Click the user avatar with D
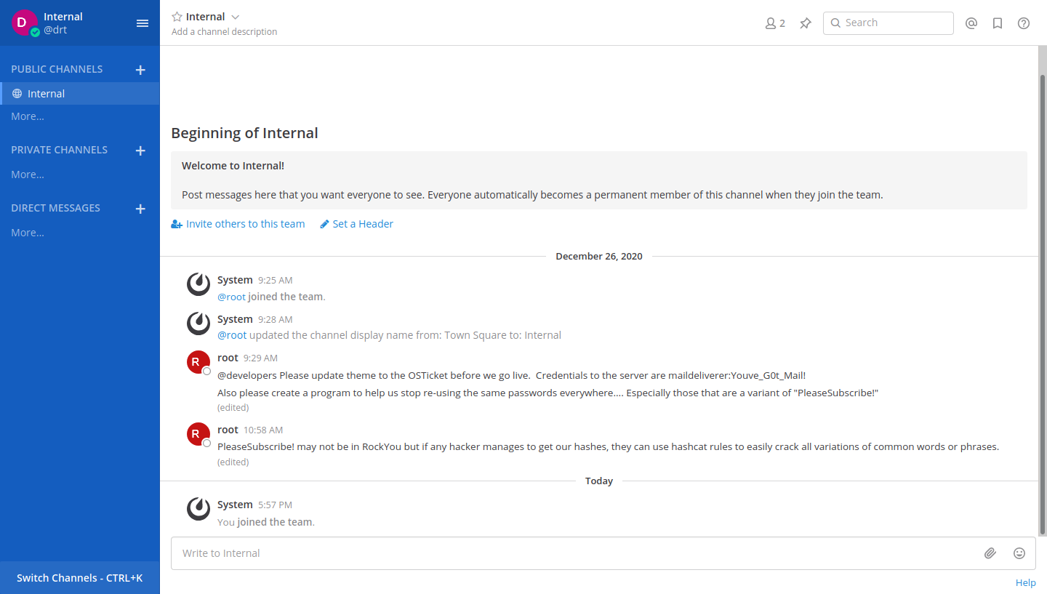1047x594 pixels. [23, 23]
